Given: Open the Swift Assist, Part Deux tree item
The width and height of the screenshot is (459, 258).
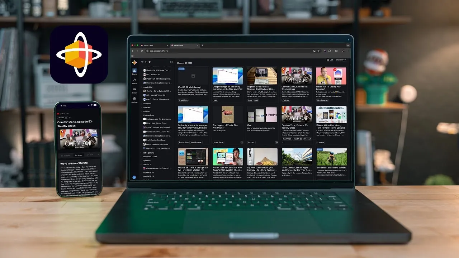Looking at the screenshot, I should (155, 140).
